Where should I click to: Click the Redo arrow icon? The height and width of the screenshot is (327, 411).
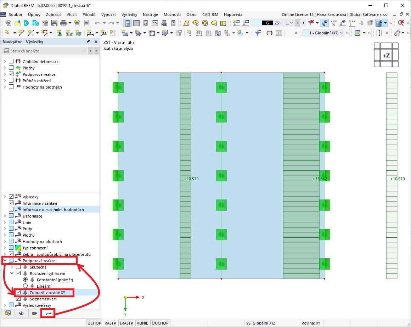[111, 23]
